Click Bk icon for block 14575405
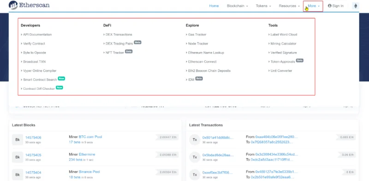This screenshot has height=181, width=369. (18, 157)
